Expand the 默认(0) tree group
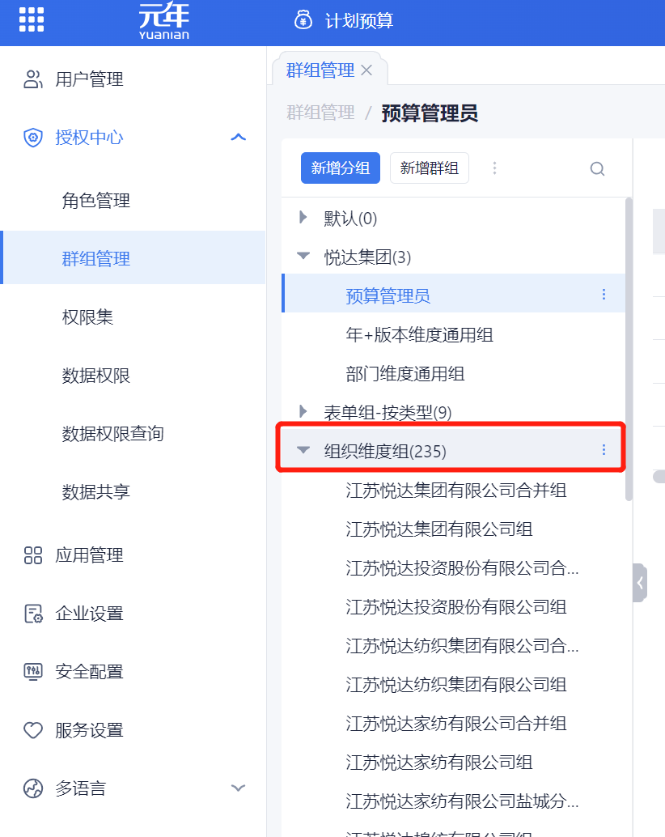665x837 pixels. (303, 218)
